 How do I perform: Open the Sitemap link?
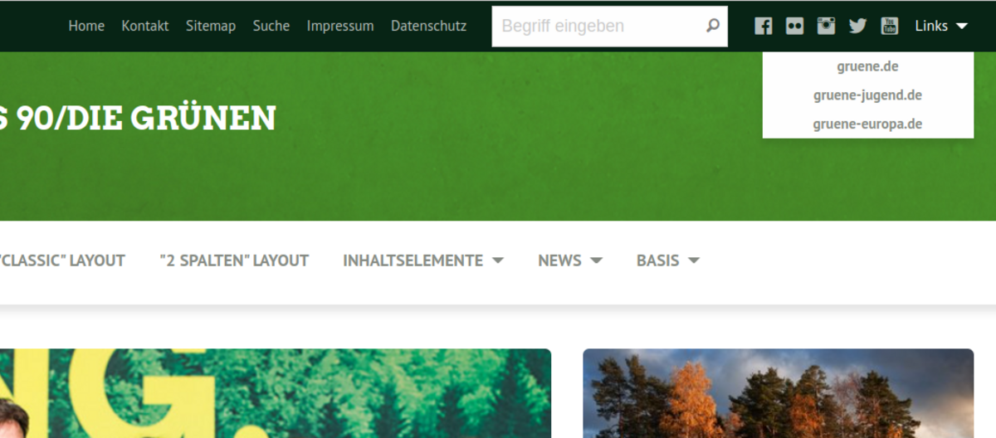coord(211,26)
